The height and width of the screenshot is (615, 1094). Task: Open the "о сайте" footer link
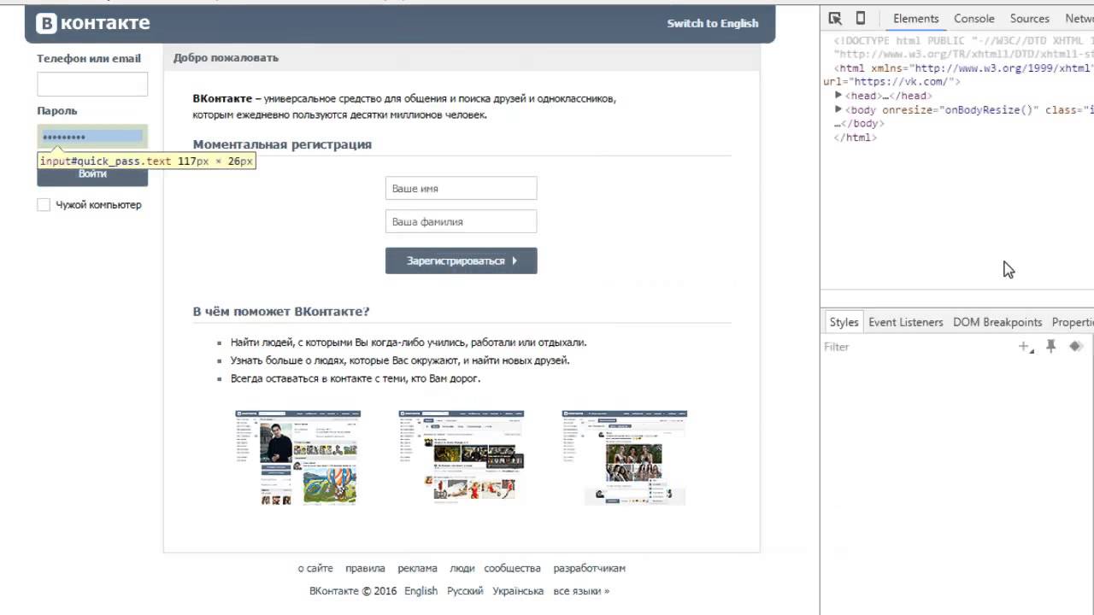coord(315,568)
